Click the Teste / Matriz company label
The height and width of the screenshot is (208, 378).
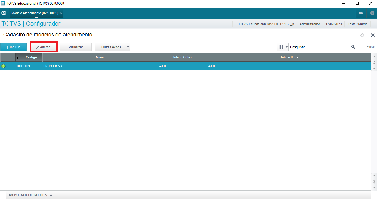tap(357, 24)
